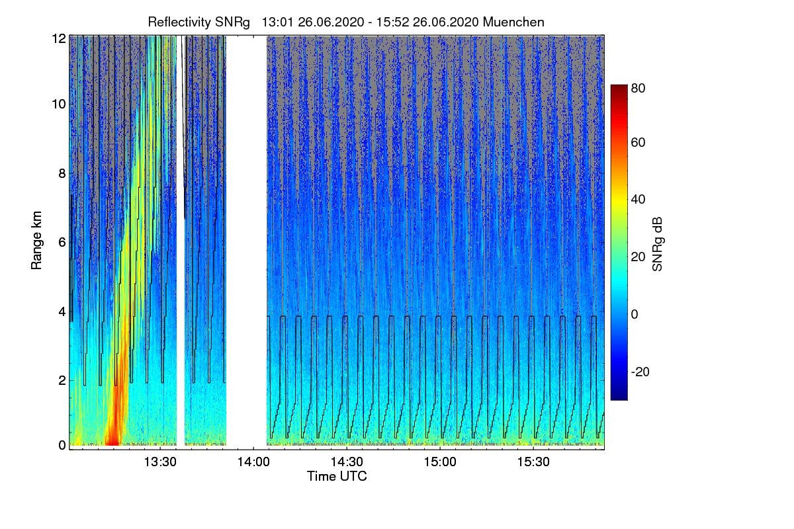This screenshot has height=529, width=794.
Task: Click the "Range km" y-axis label
Action: point(36,241)
